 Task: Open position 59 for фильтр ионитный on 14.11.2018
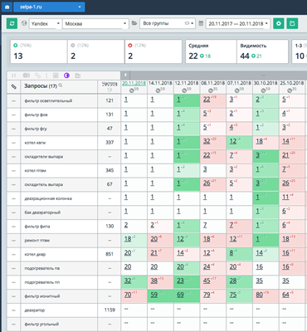pos(154,295)
